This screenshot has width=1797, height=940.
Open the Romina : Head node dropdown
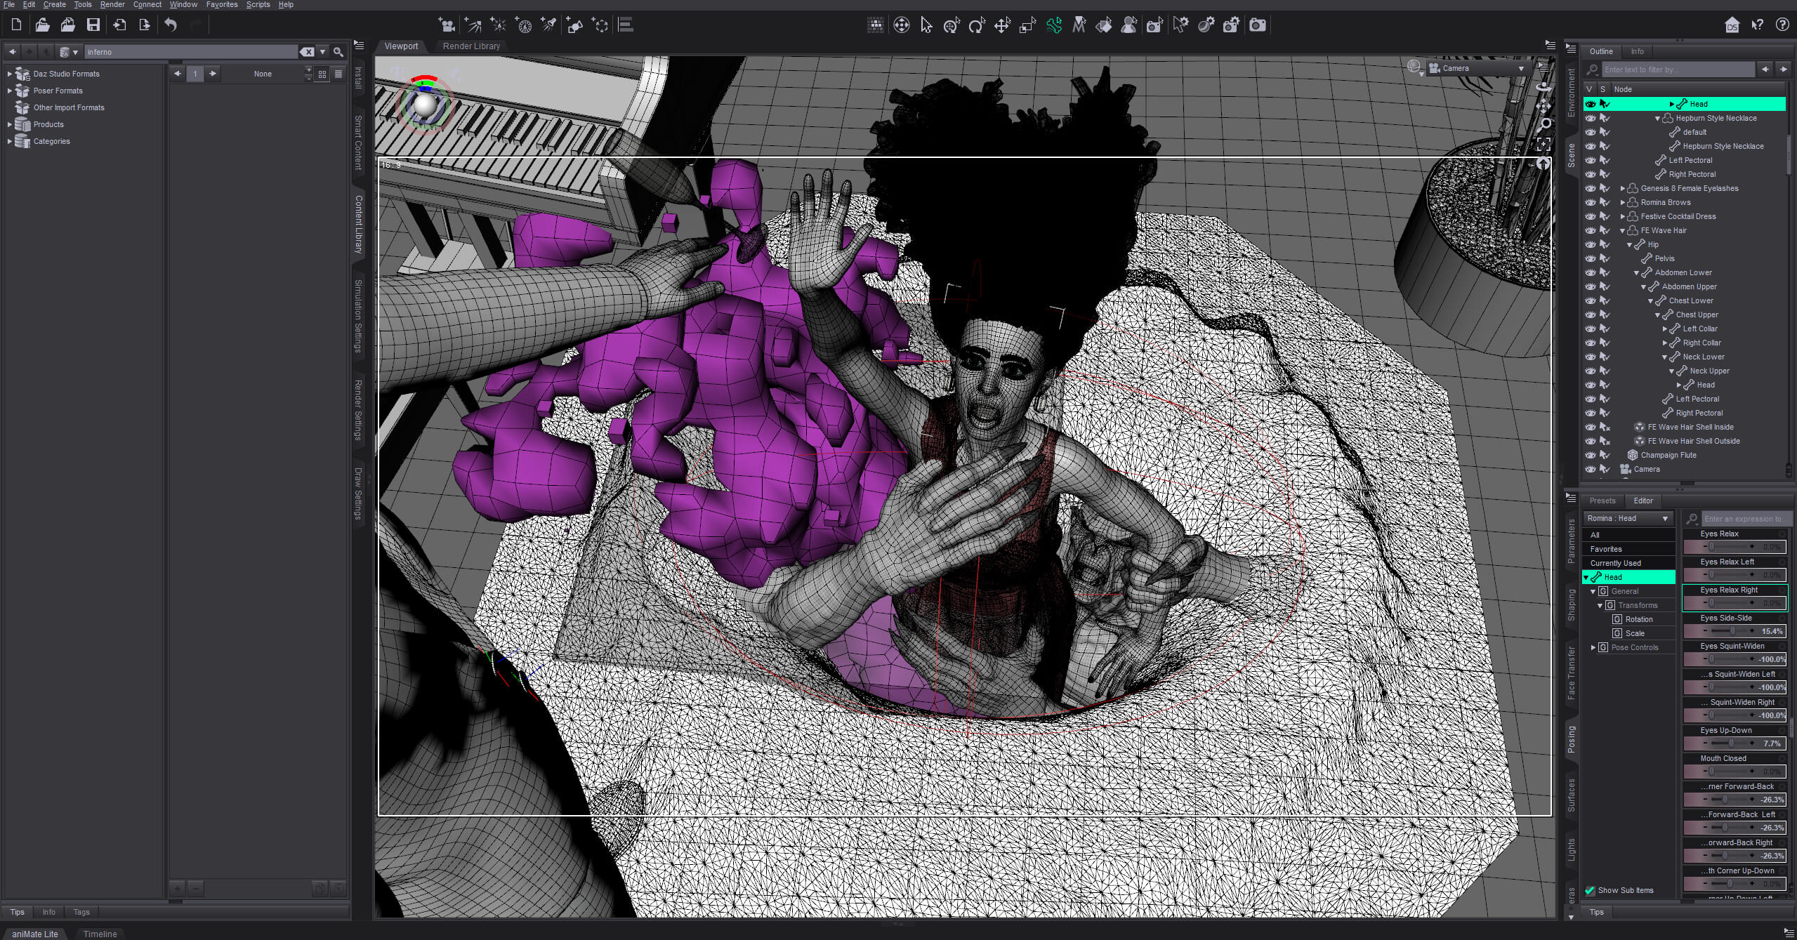tap(1628, 519)
